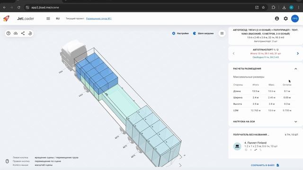This screenshot has width=303, height=170.
Task: Reload the page with the browser refresh button
Action: 19,8
